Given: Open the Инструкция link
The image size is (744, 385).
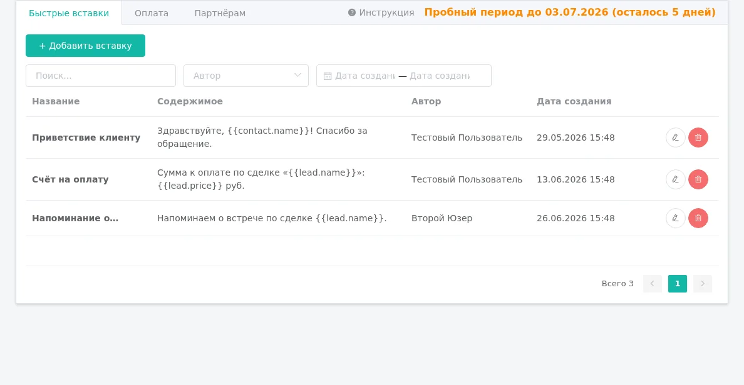Looking at the screenshot, I should point(381,12).
